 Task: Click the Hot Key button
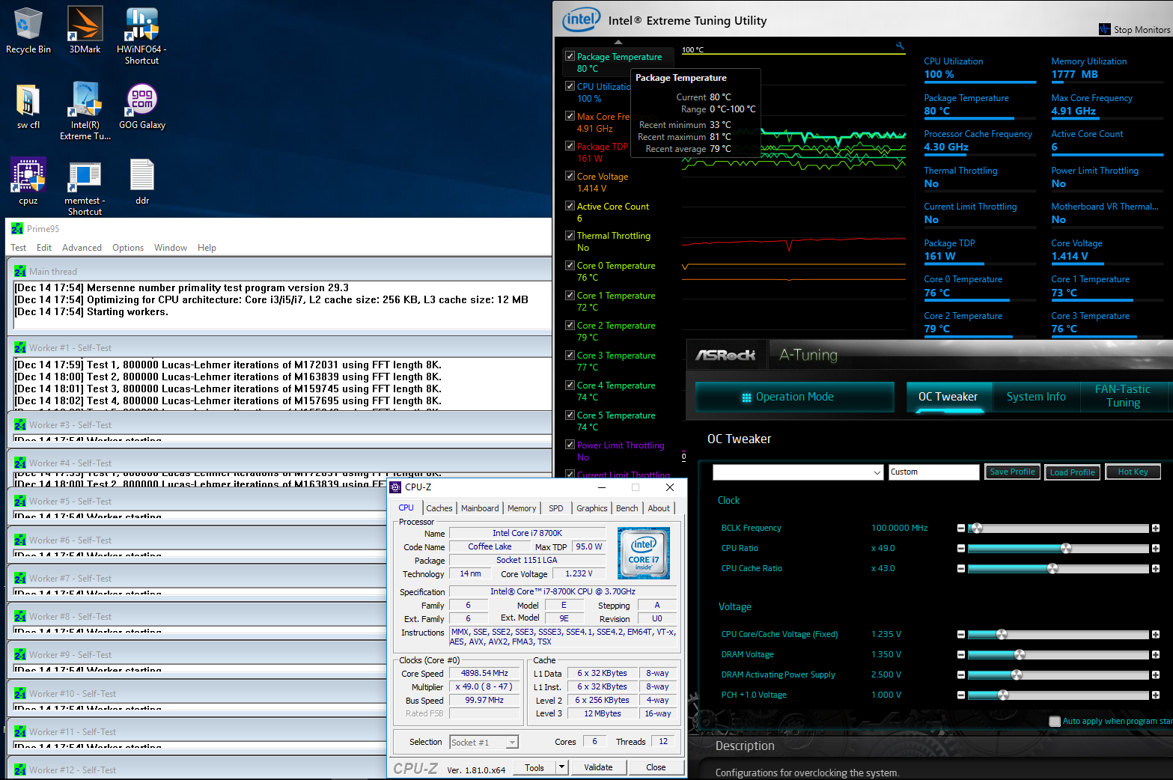pyautogui.click(x=1133, y=472)
